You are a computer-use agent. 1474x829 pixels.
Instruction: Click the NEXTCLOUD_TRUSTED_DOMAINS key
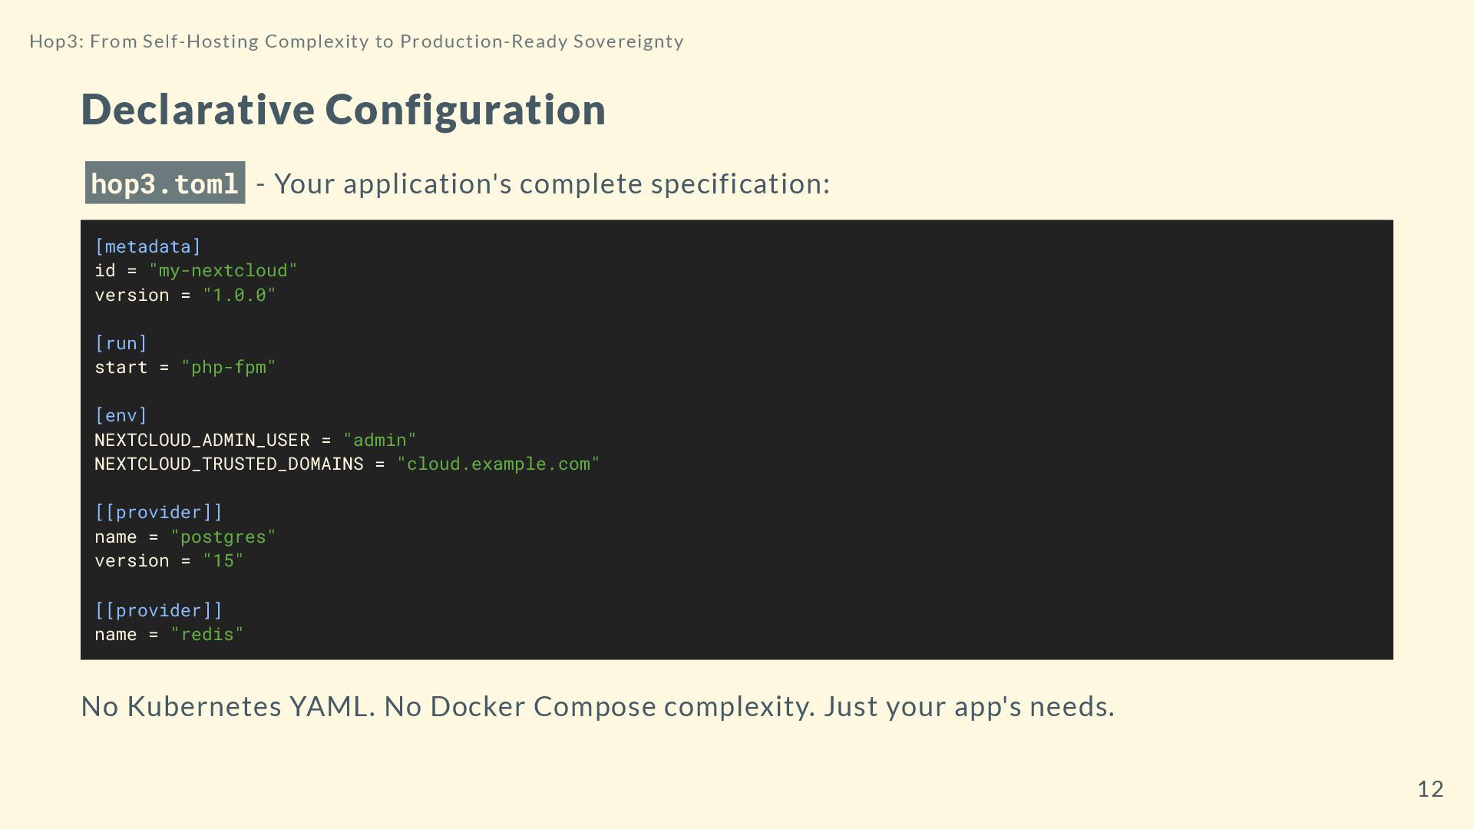(229, 464)
